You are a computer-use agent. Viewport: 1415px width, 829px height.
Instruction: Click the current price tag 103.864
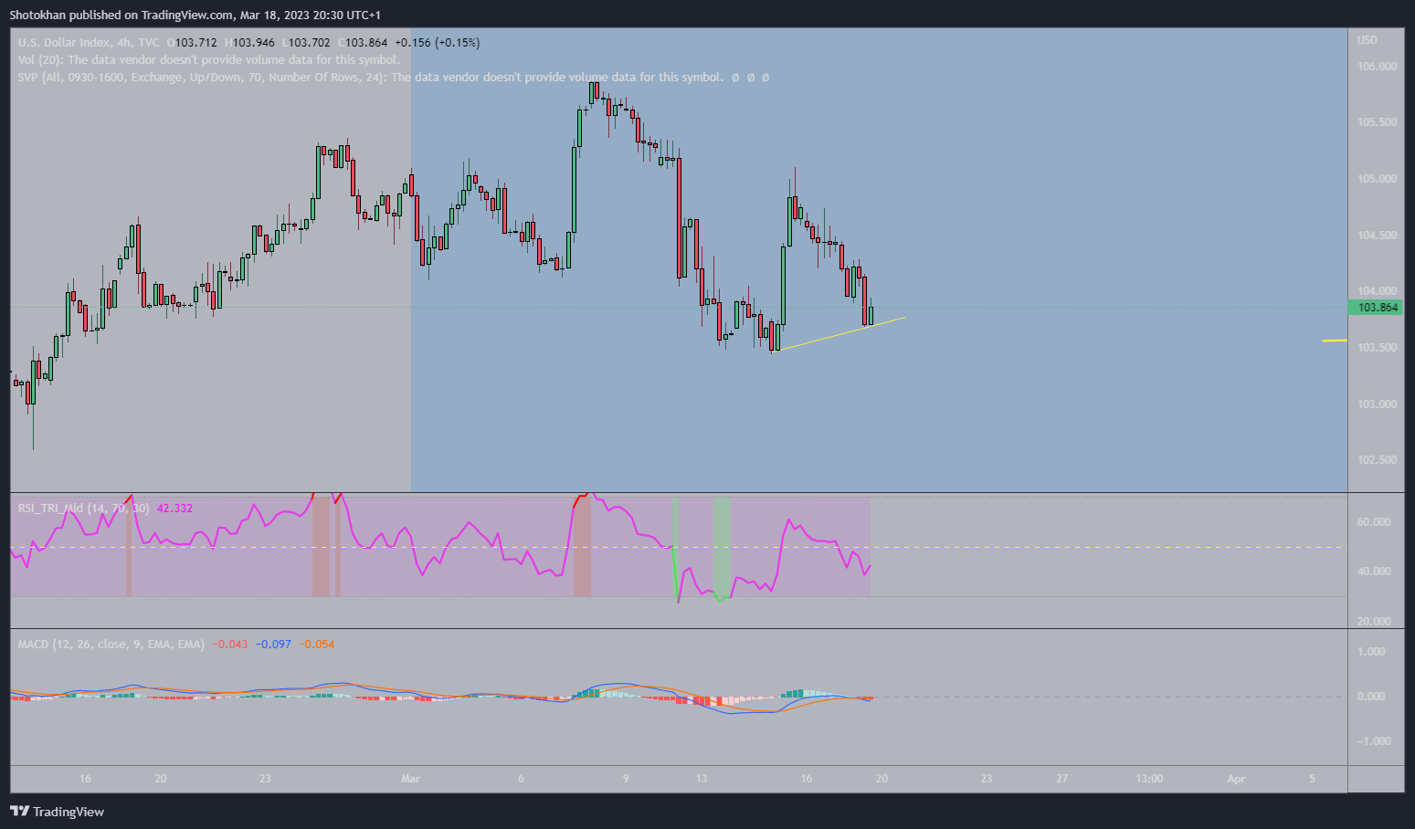pyautogui.click(x=1378, y=308)
